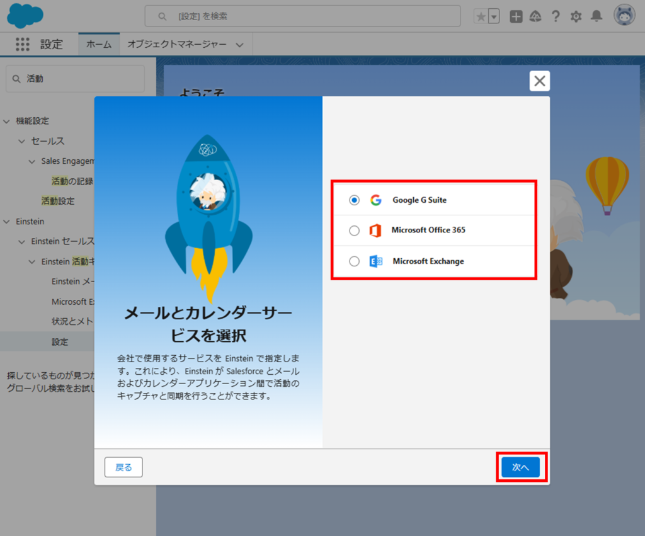This screenshot has width=645, height=536.
Task: Select the Google G Suite radio button
Action: (x=354, y=200)
